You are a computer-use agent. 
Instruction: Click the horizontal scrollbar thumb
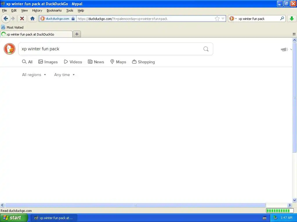click(135, 205)
